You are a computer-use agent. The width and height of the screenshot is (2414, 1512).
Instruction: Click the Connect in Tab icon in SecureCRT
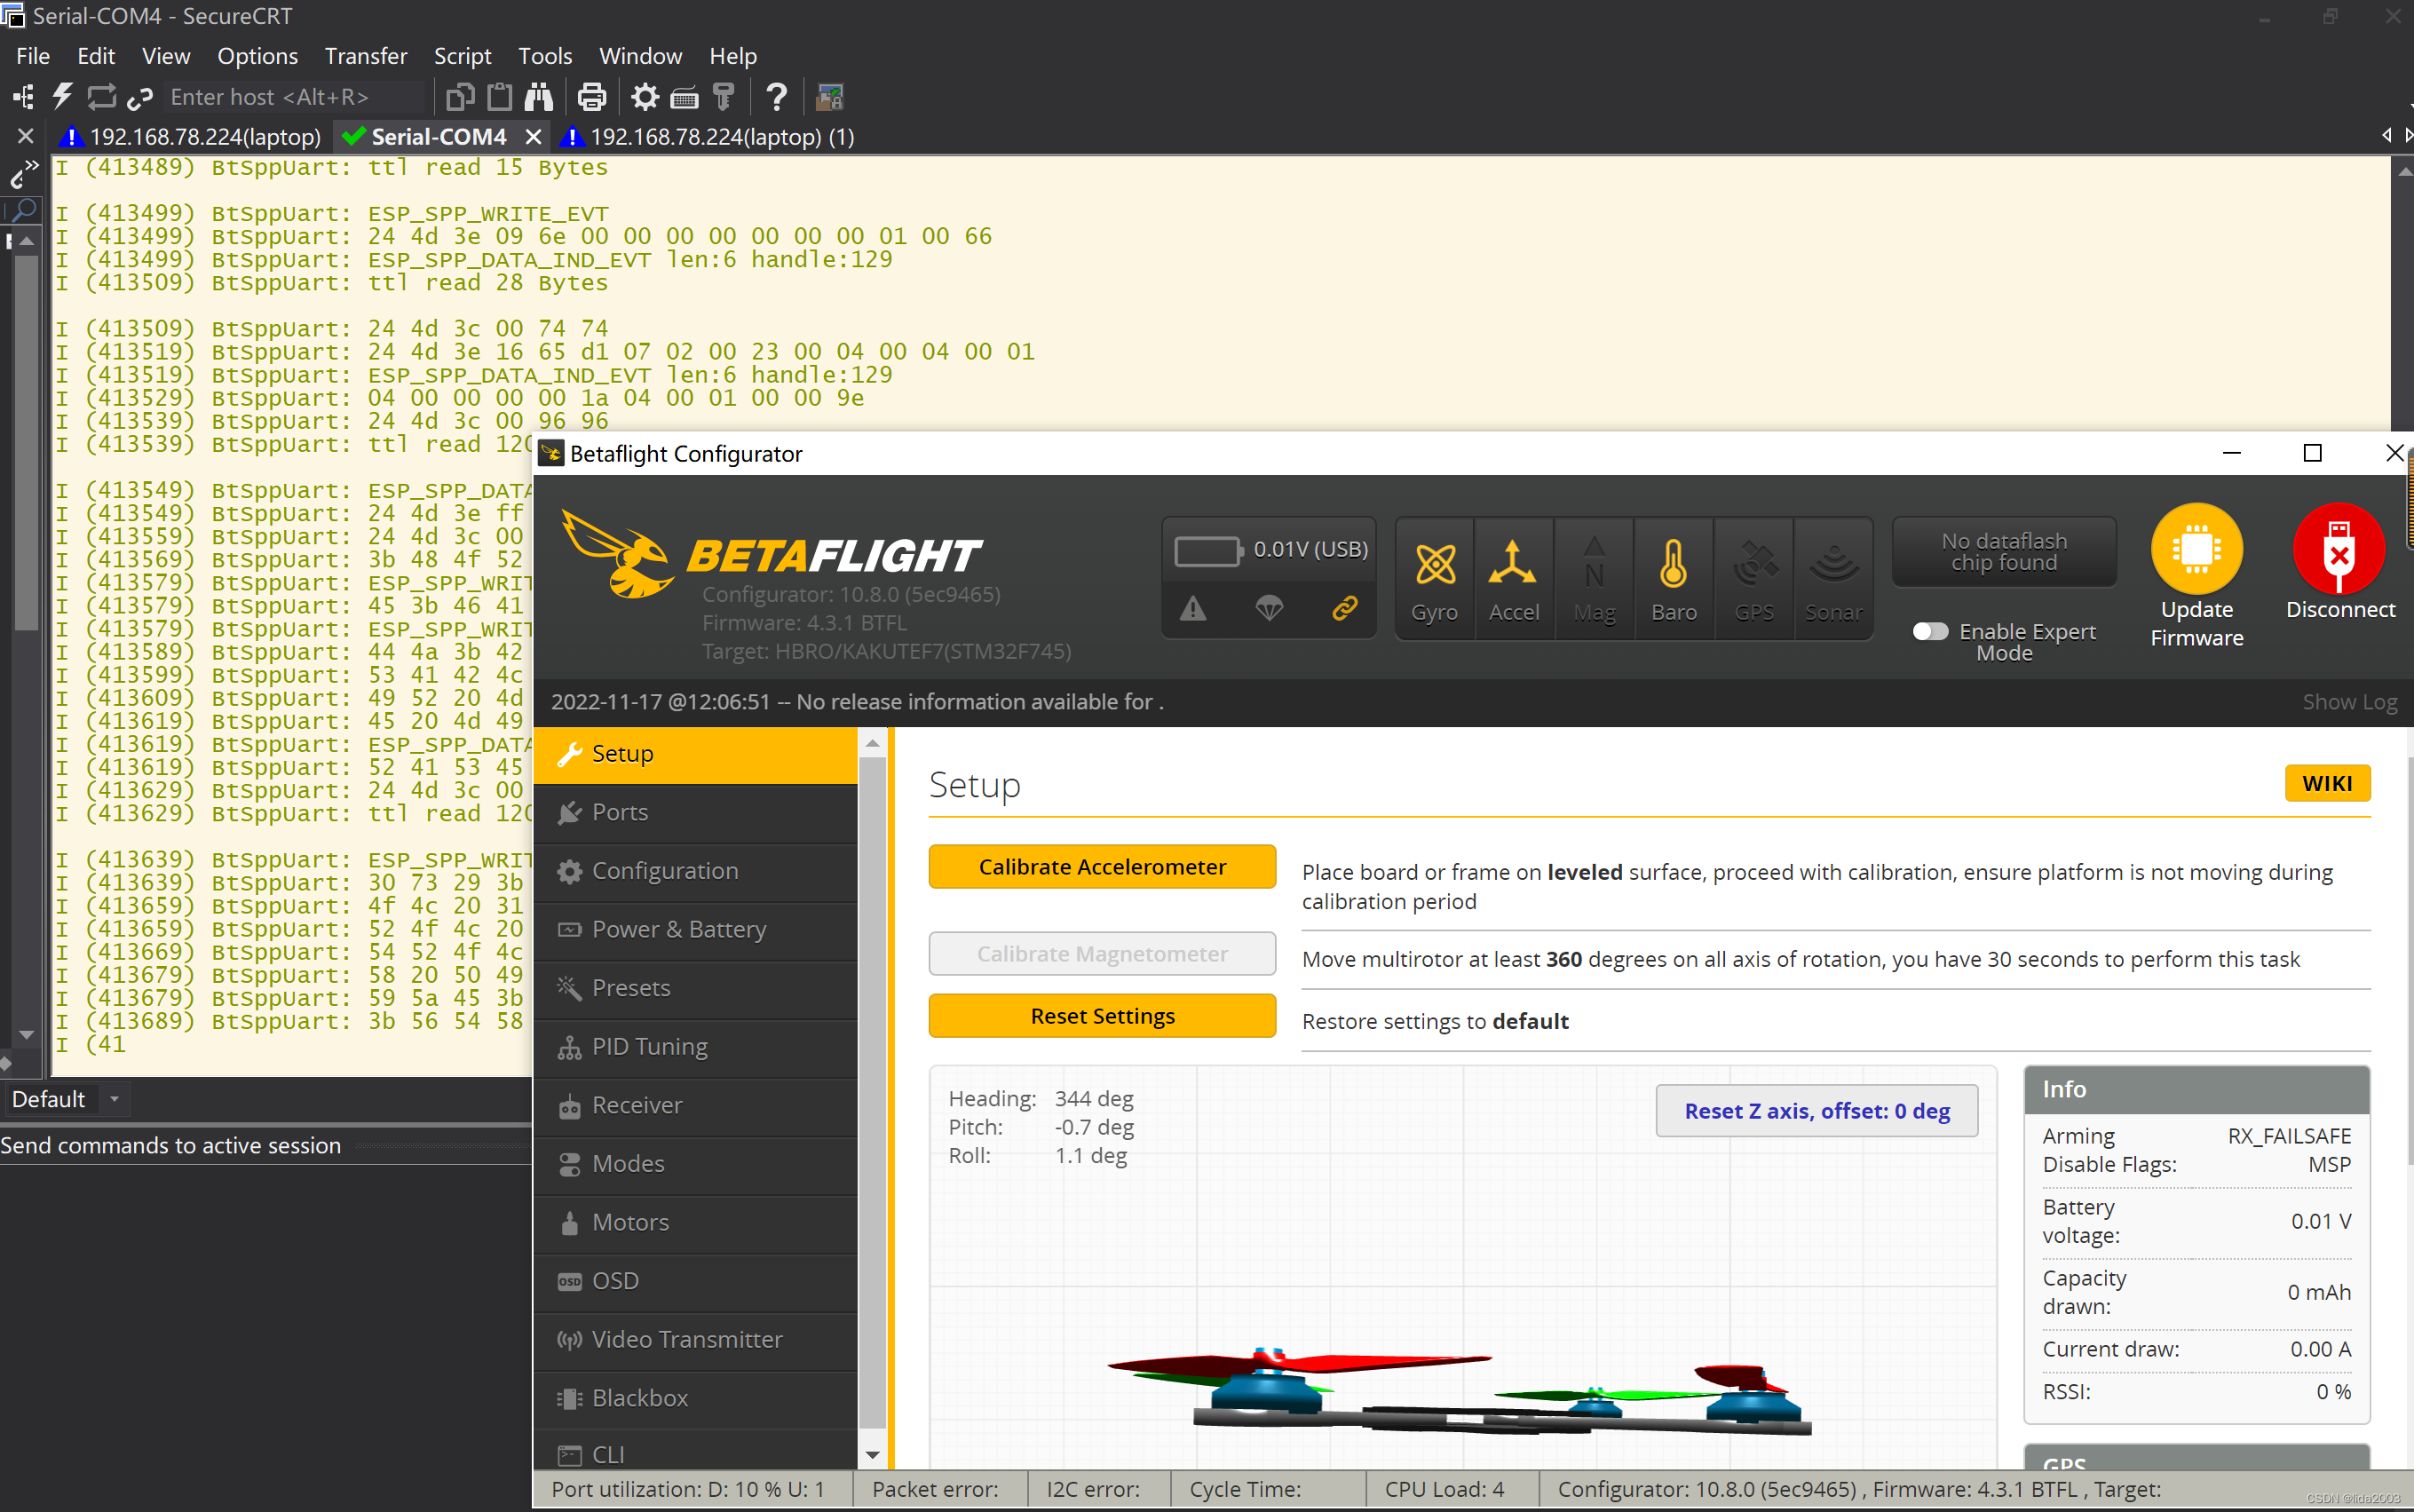(140, 97)
